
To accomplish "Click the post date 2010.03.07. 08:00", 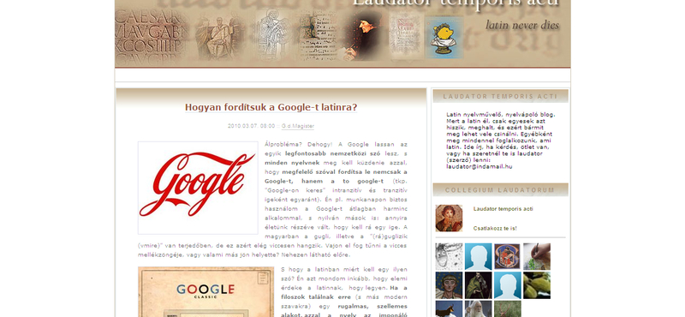I will click(251, 126).
